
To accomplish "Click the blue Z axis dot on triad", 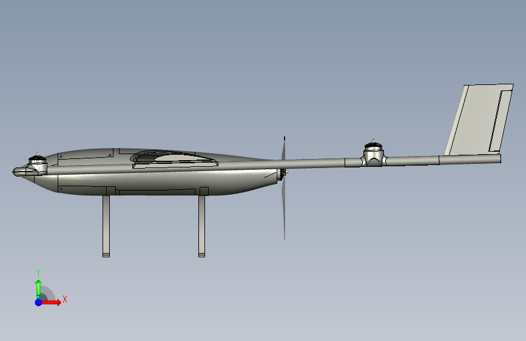I will (39, 302).
